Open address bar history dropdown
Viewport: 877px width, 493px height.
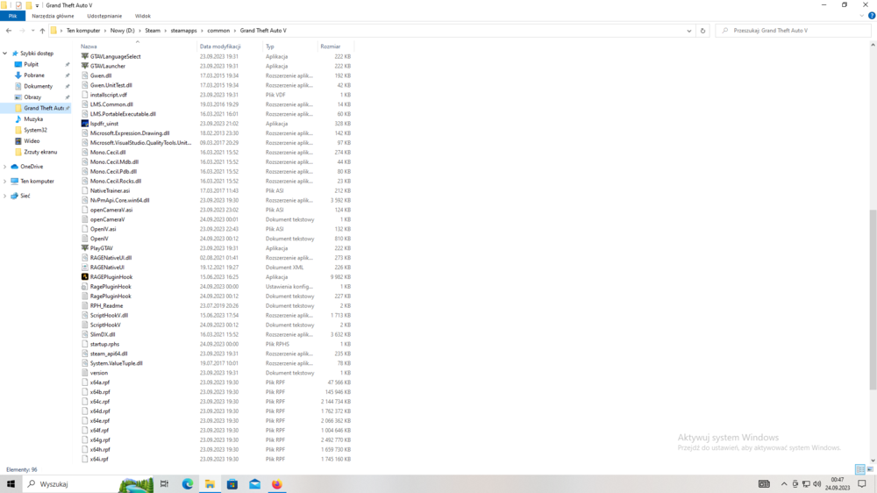689,31
